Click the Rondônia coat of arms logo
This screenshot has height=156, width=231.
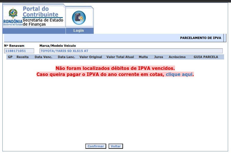13,14
